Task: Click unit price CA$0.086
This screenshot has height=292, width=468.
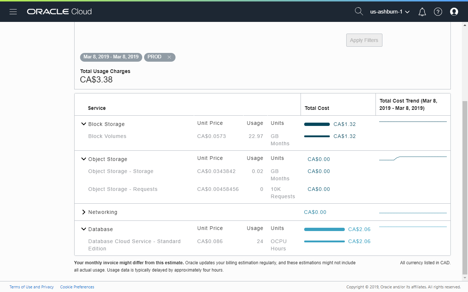Action: pyautogui.click(x=210, y=241)
